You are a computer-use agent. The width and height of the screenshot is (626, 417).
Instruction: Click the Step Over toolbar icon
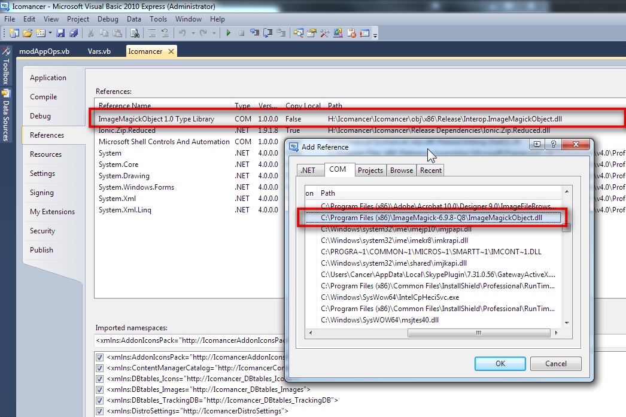point(268,33)
